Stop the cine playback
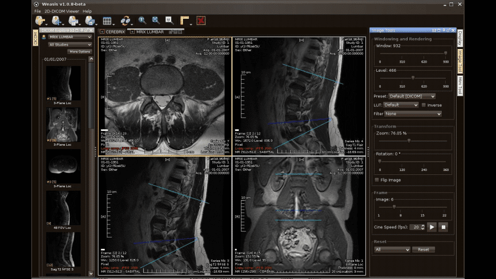Viewport: 496px width, 279px height. coord(443,227)
